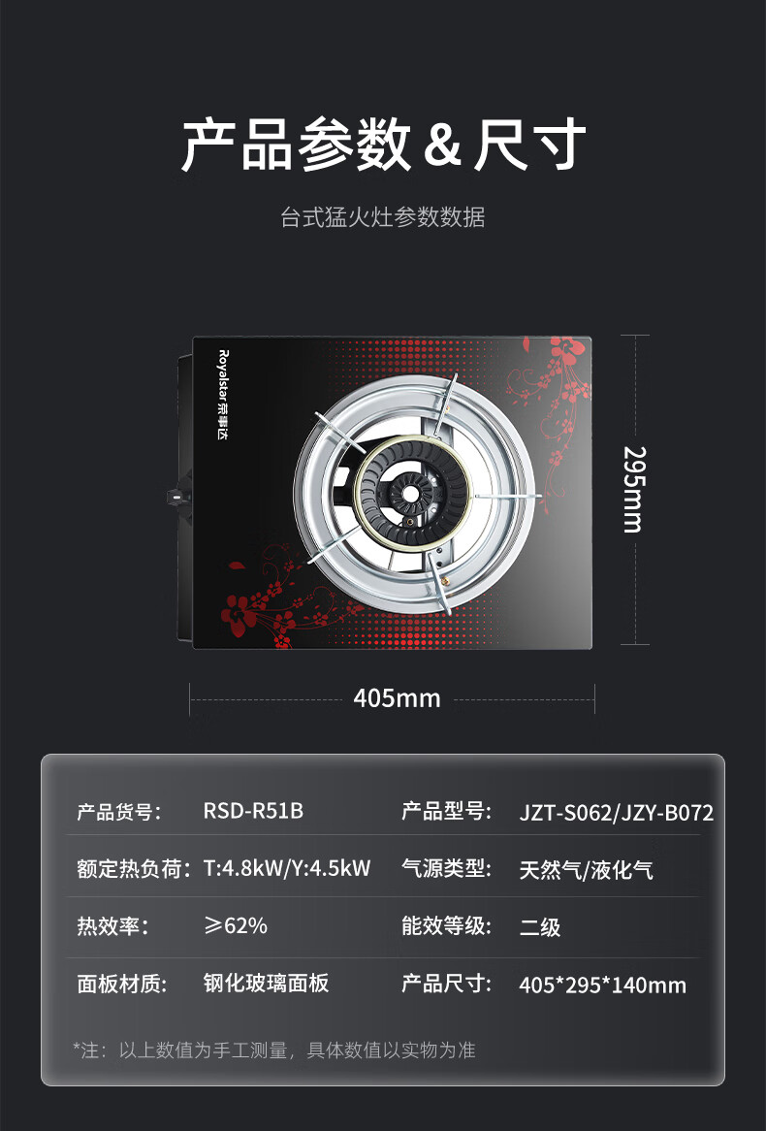Click the 405mm width dimension label
This screenshot has height=1131, width=766.
pyautogui.click(x=397, y=698)
